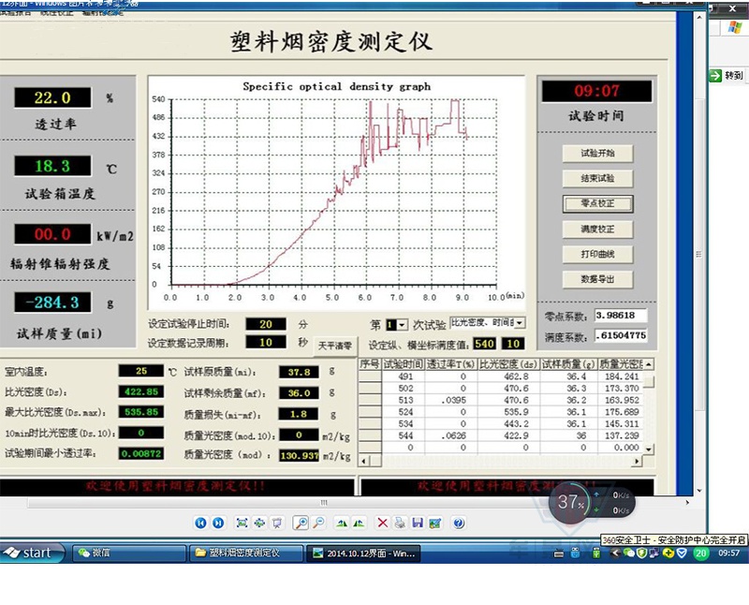Click the data table scroll-left arrow

[364, 461]
